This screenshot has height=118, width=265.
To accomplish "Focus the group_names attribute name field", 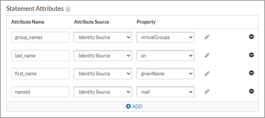I will click(40, 37).
